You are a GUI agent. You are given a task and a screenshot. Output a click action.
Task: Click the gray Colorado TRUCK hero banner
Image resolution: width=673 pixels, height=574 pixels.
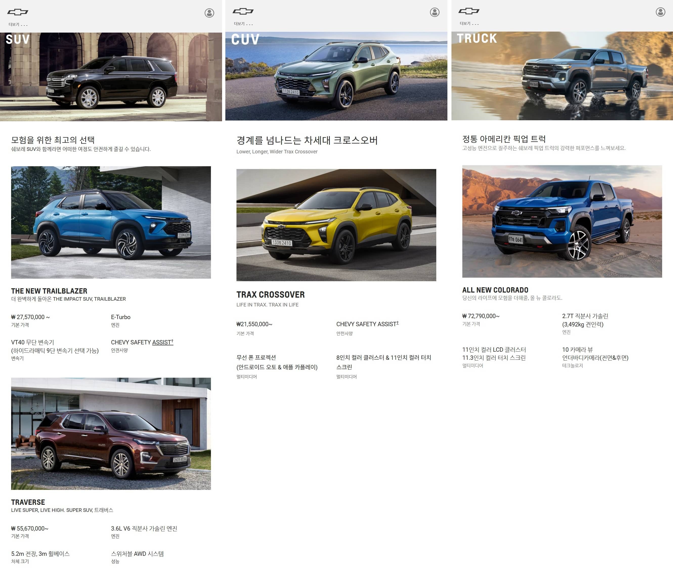coord(562,76)
